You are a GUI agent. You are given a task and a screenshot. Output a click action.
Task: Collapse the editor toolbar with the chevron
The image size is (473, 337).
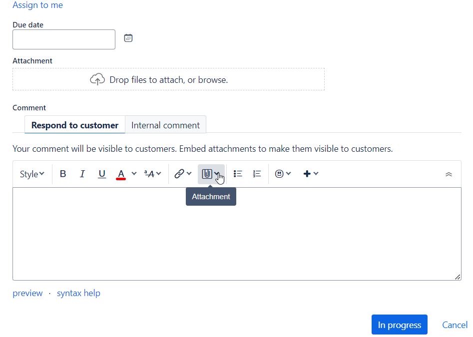pyautogui.click(x=449, y=174)
